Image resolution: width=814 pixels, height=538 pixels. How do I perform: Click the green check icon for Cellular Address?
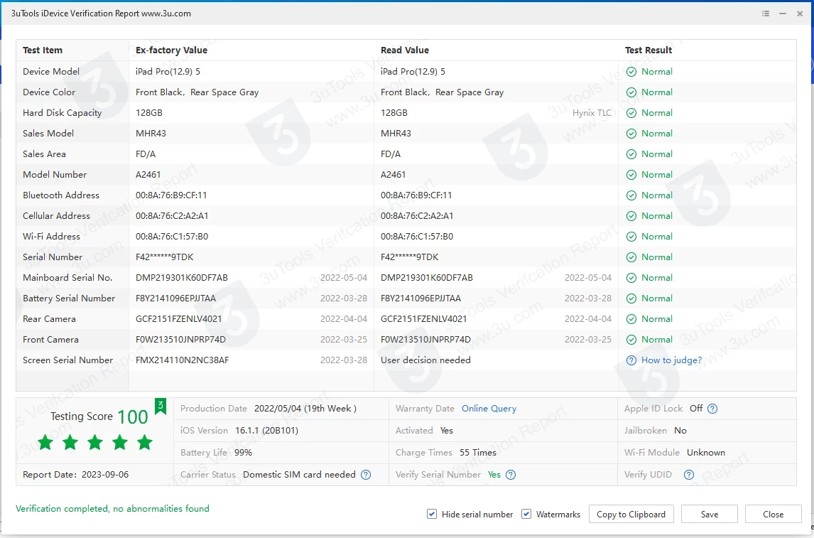[x=631, y=216]
